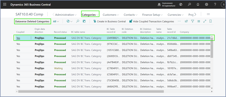Click Create in Business Central
The image size is (226, 97).
point(110,21)
